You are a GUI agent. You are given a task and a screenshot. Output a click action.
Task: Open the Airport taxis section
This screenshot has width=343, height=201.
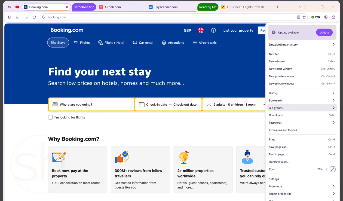pyautogui.click(x=204, y=42)
